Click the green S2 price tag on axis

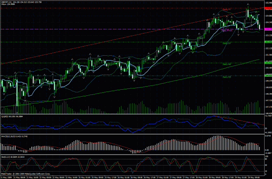pos(268,63)
